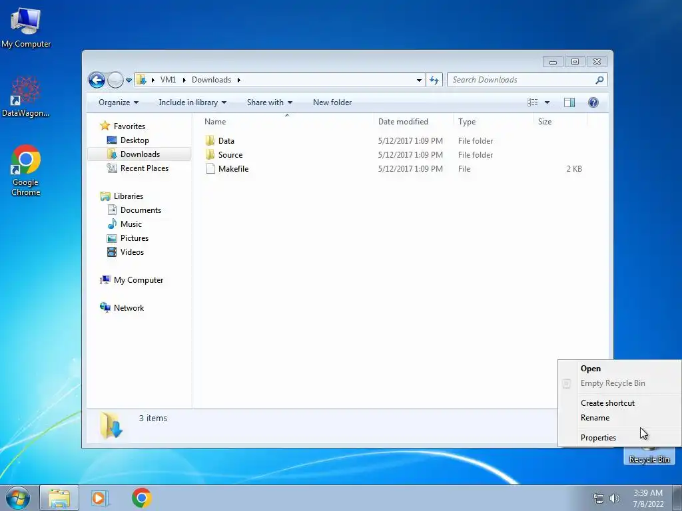
Task: Open the recent pages dropdown arrow
Action: (129, 81)
